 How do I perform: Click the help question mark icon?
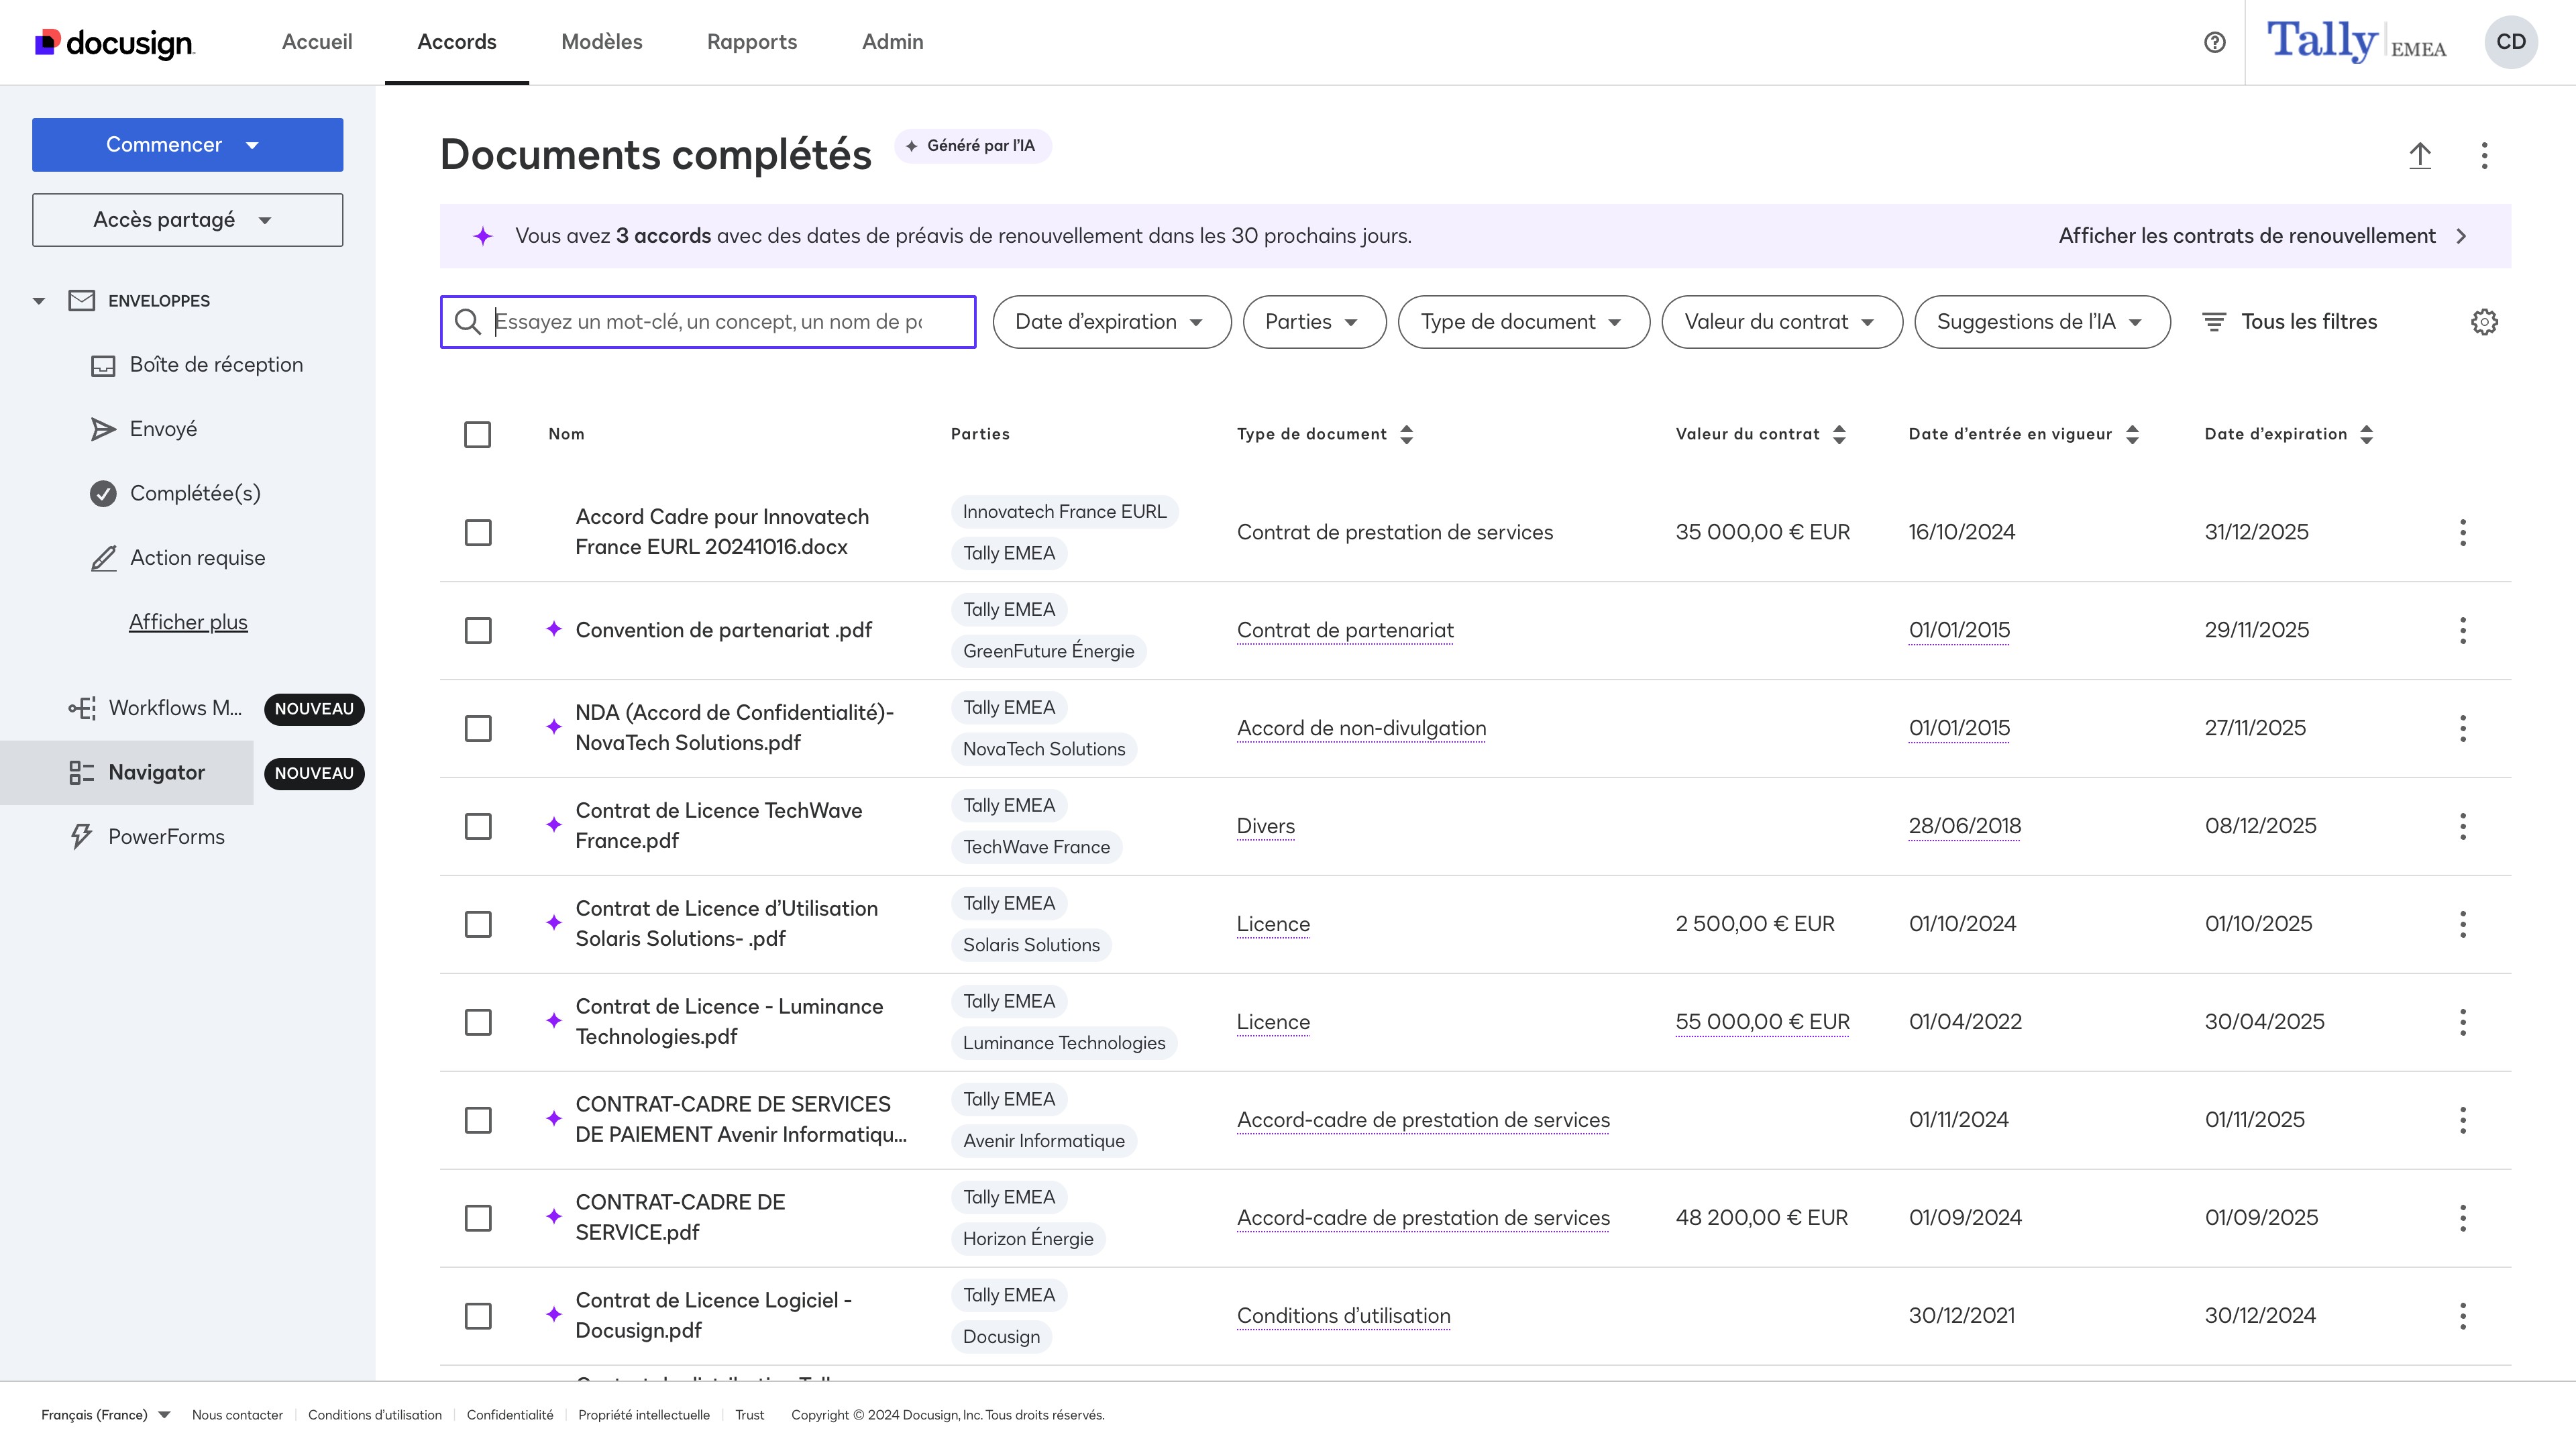(x=2214, y=42)
